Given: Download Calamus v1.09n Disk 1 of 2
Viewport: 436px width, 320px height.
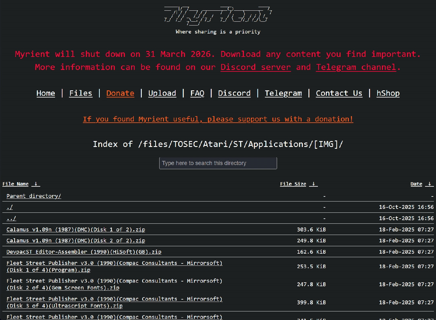Looking at the screenshot, I should click(76, 230).
